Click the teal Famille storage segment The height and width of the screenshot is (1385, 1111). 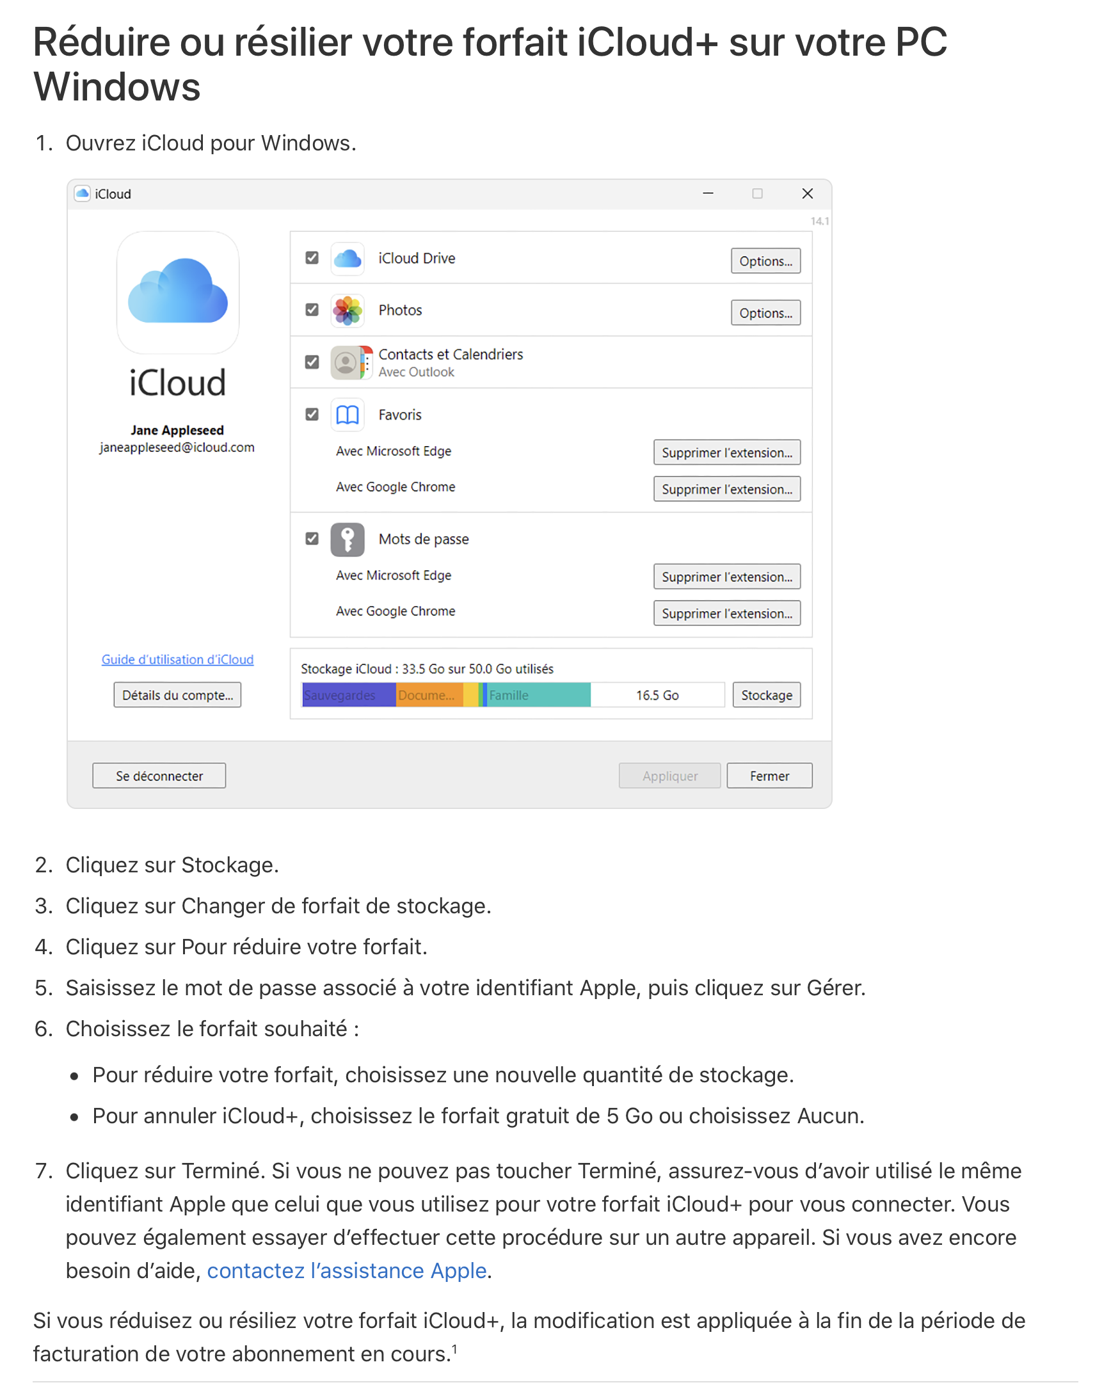tap(538, 696)
